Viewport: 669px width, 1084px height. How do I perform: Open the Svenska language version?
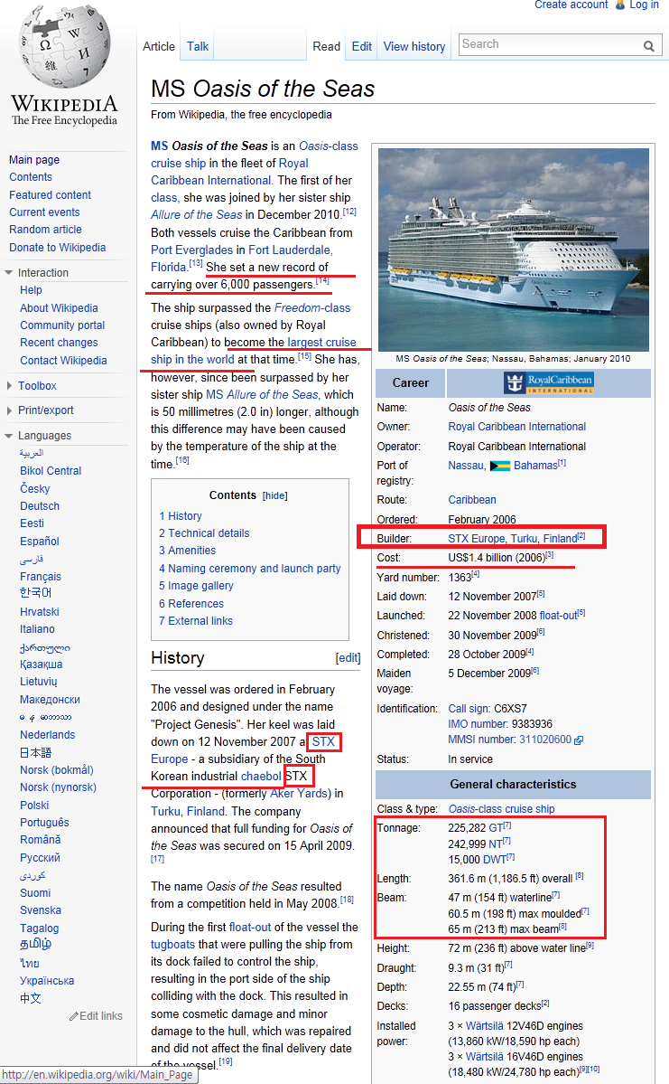[x=40, y=910]
